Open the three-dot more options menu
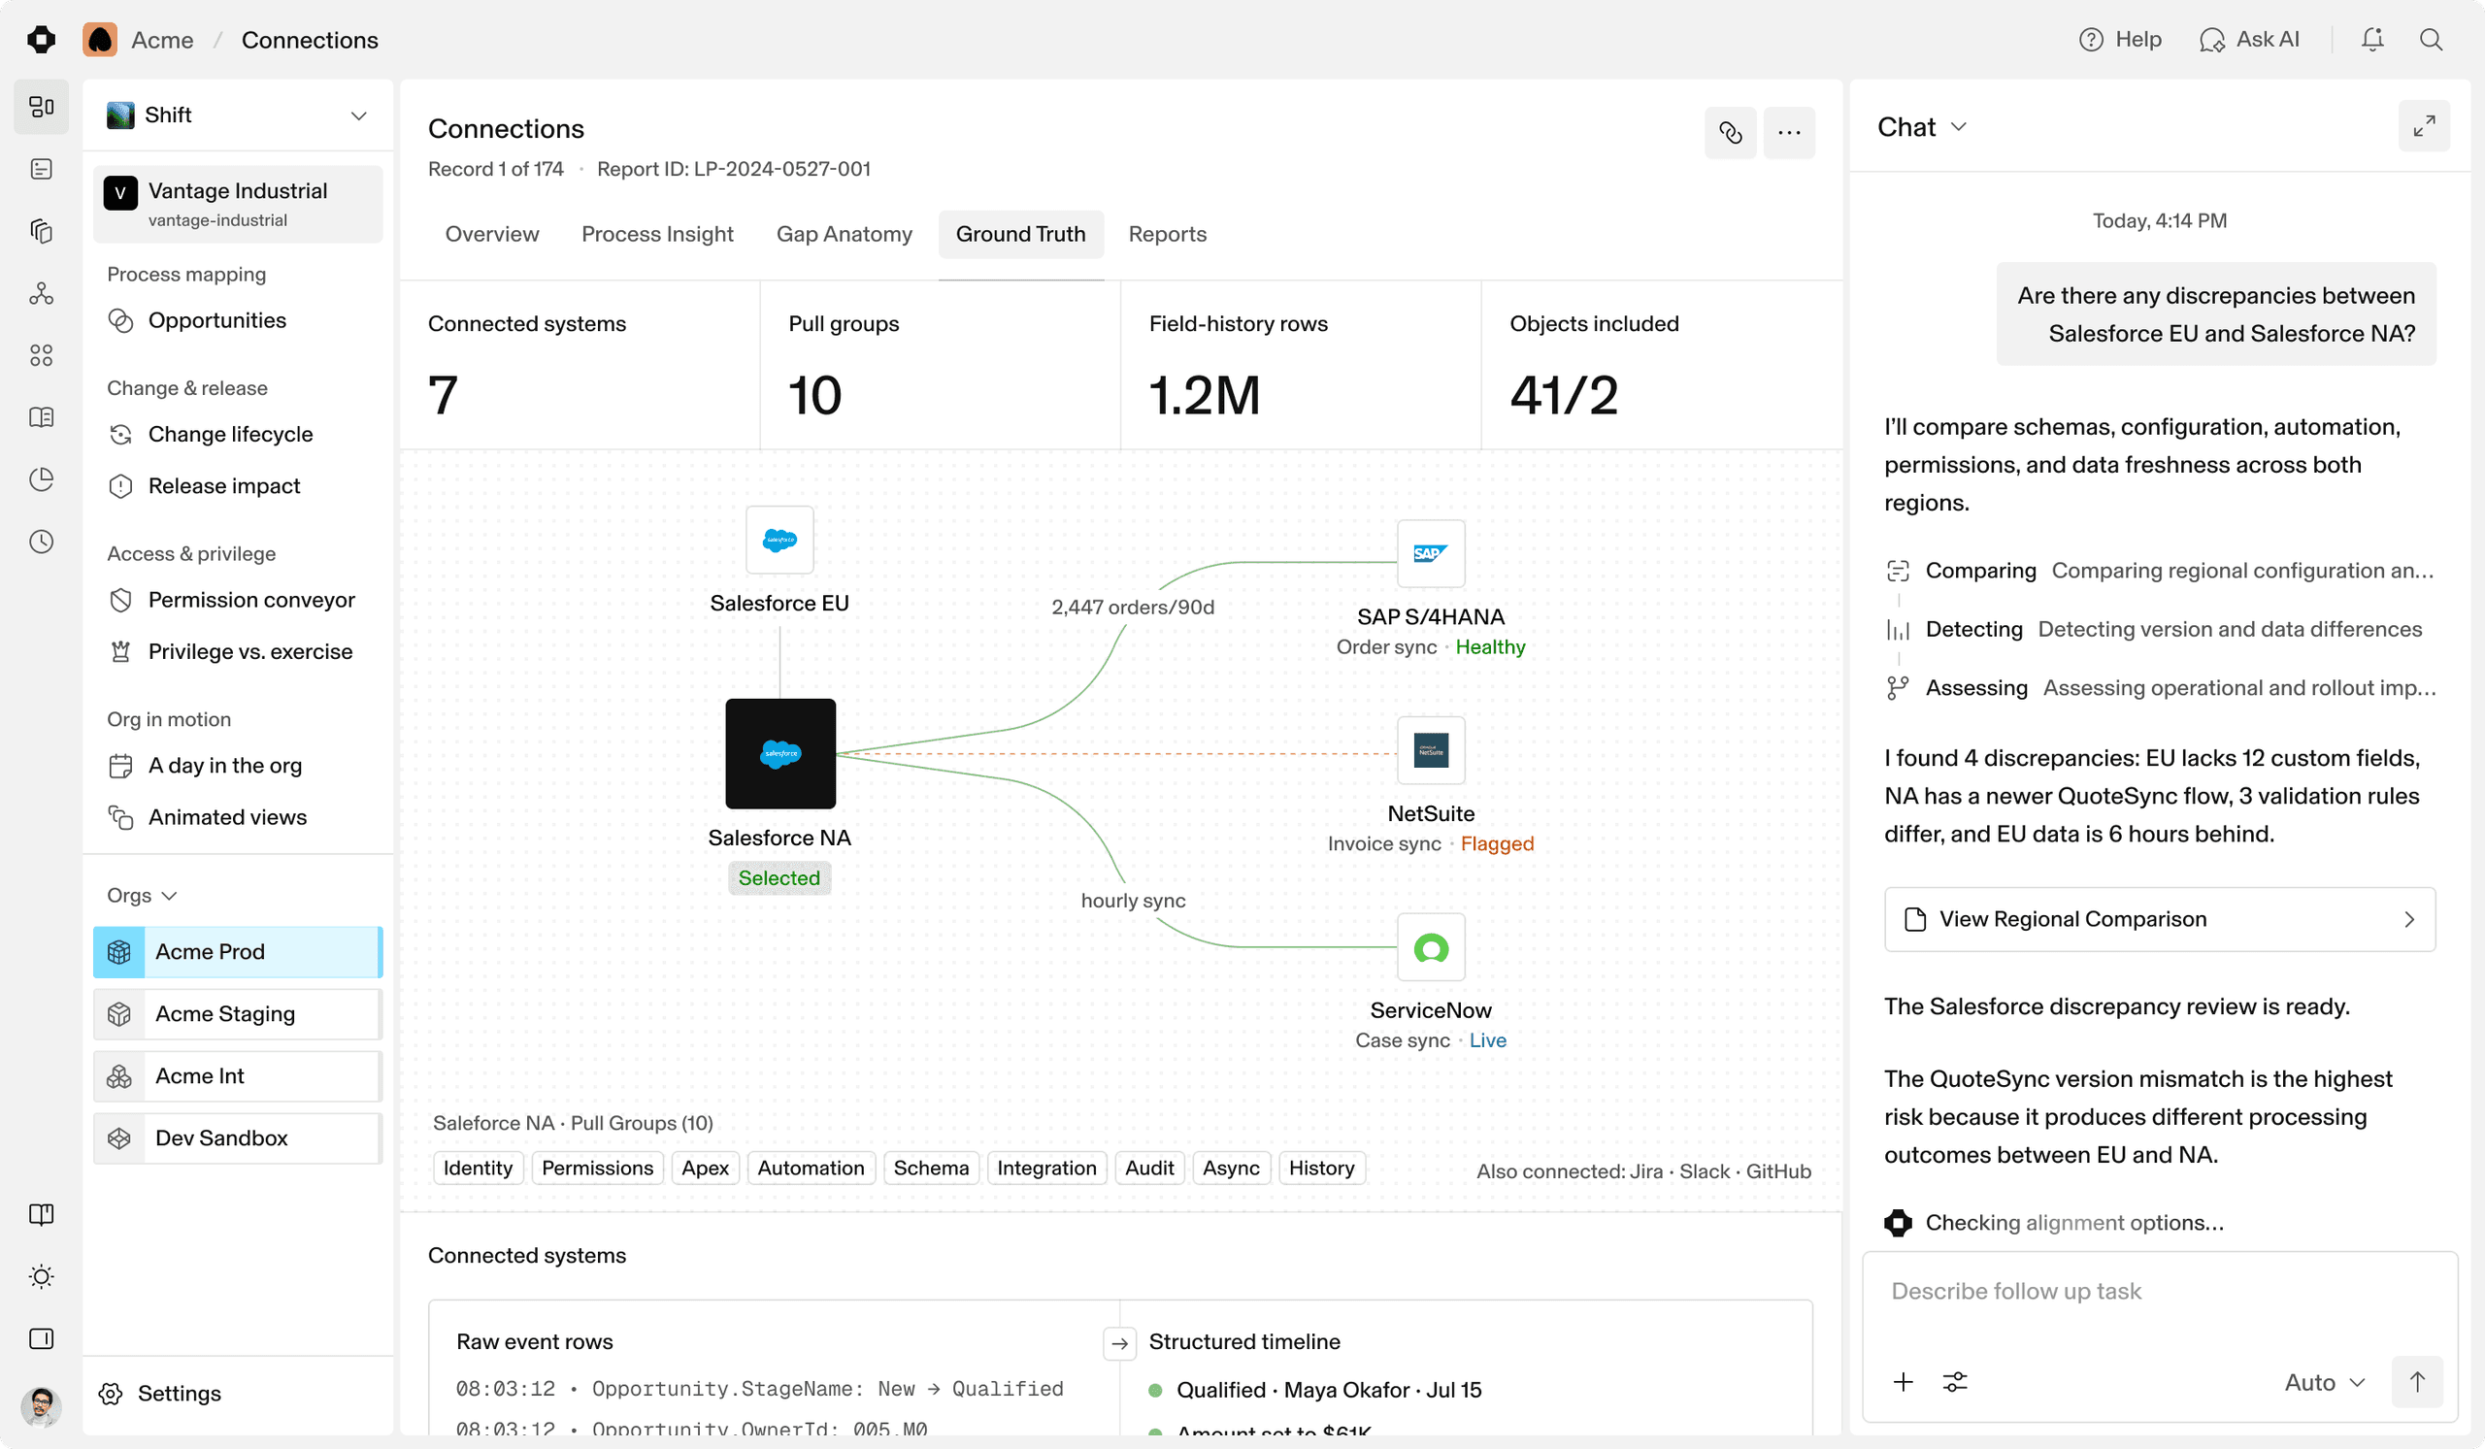 tap(1789, 132)
